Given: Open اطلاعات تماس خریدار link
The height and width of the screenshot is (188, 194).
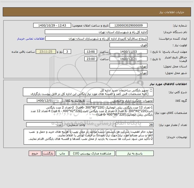Looking at the screenshot, I should pos(31,39).
